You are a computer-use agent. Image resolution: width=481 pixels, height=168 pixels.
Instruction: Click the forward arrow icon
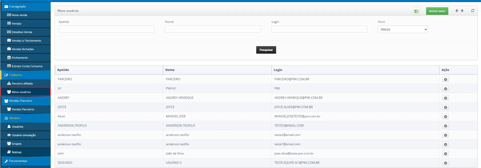point(462,11)
